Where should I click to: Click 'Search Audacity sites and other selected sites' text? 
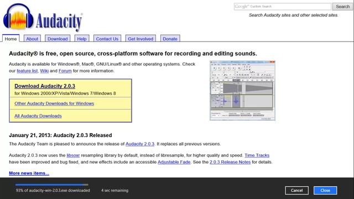click(293, 15)
